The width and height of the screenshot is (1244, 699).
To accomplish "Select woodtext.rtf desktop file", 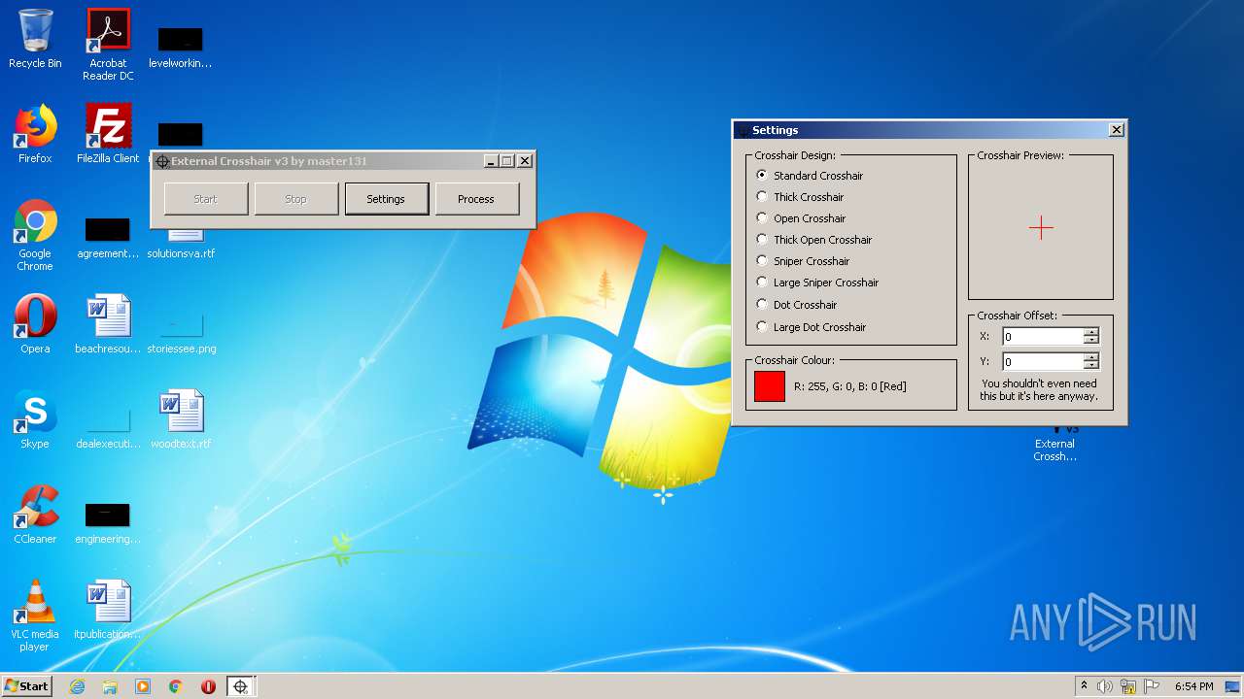I will (x=181, y=419).
